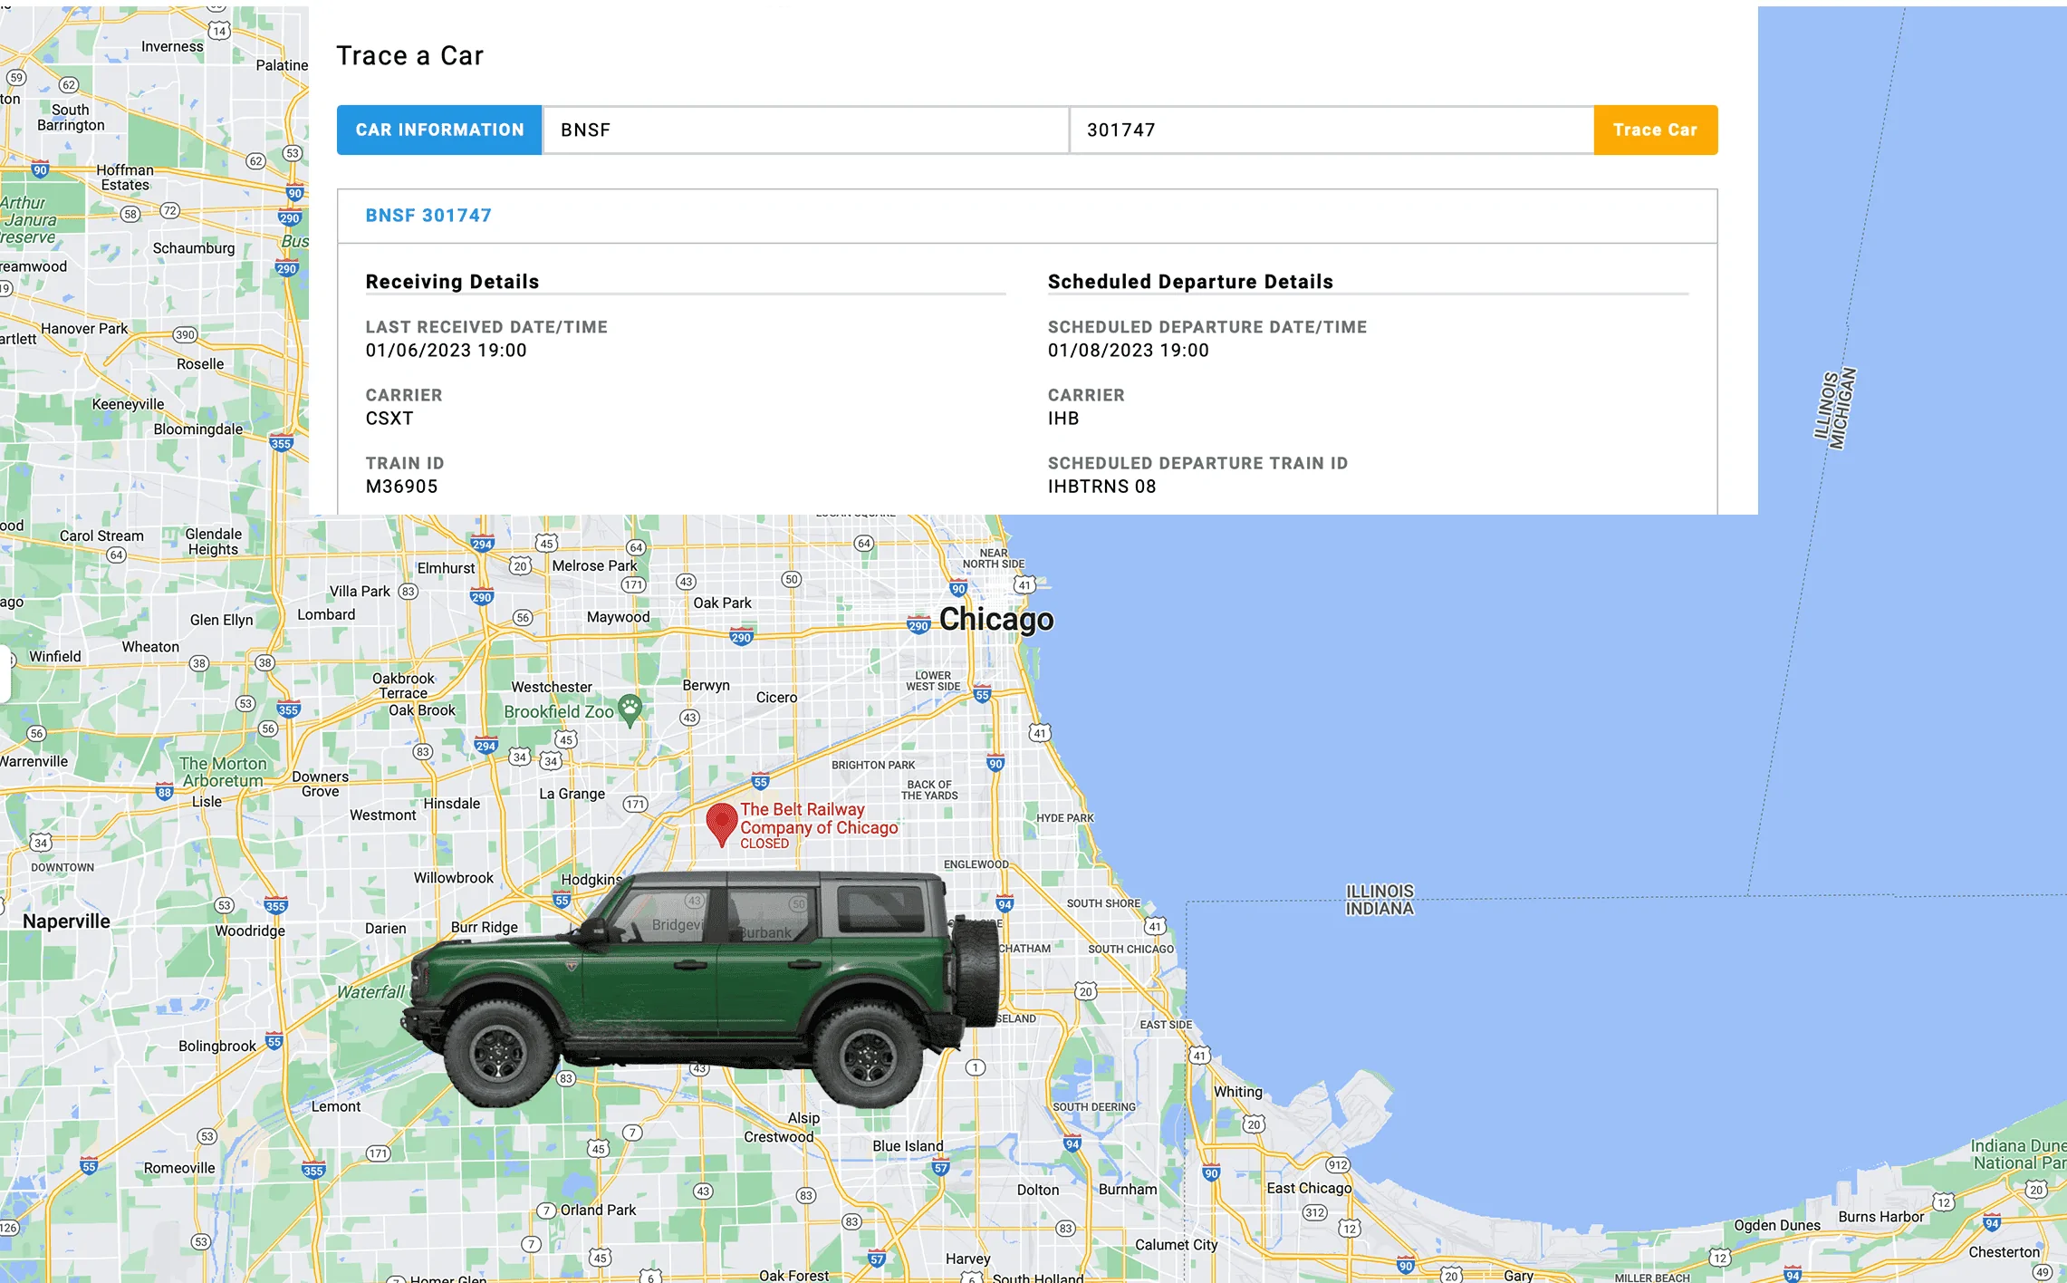The width and height of the screenshot is (2067, 1283).
Task: Select scheduled departure date 01/08/2023 19:00
Action: click(1128, 351)
